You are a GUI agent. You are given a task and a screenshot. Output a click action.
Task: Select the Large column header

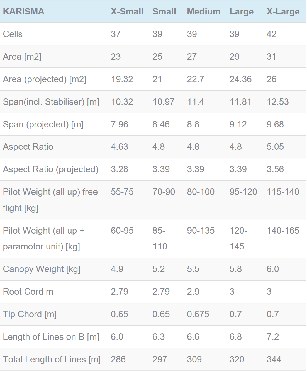(241, 11)
